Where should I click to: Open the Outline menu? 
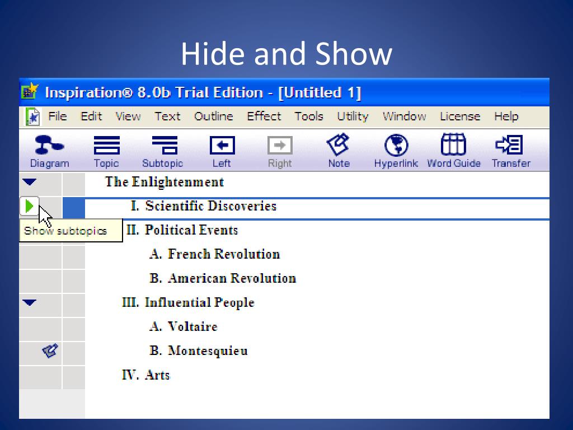pyautogui.click(x=213, y=116)
